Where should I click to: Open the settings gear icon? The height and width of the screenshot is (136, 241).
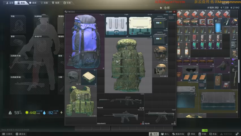[237, 134]
